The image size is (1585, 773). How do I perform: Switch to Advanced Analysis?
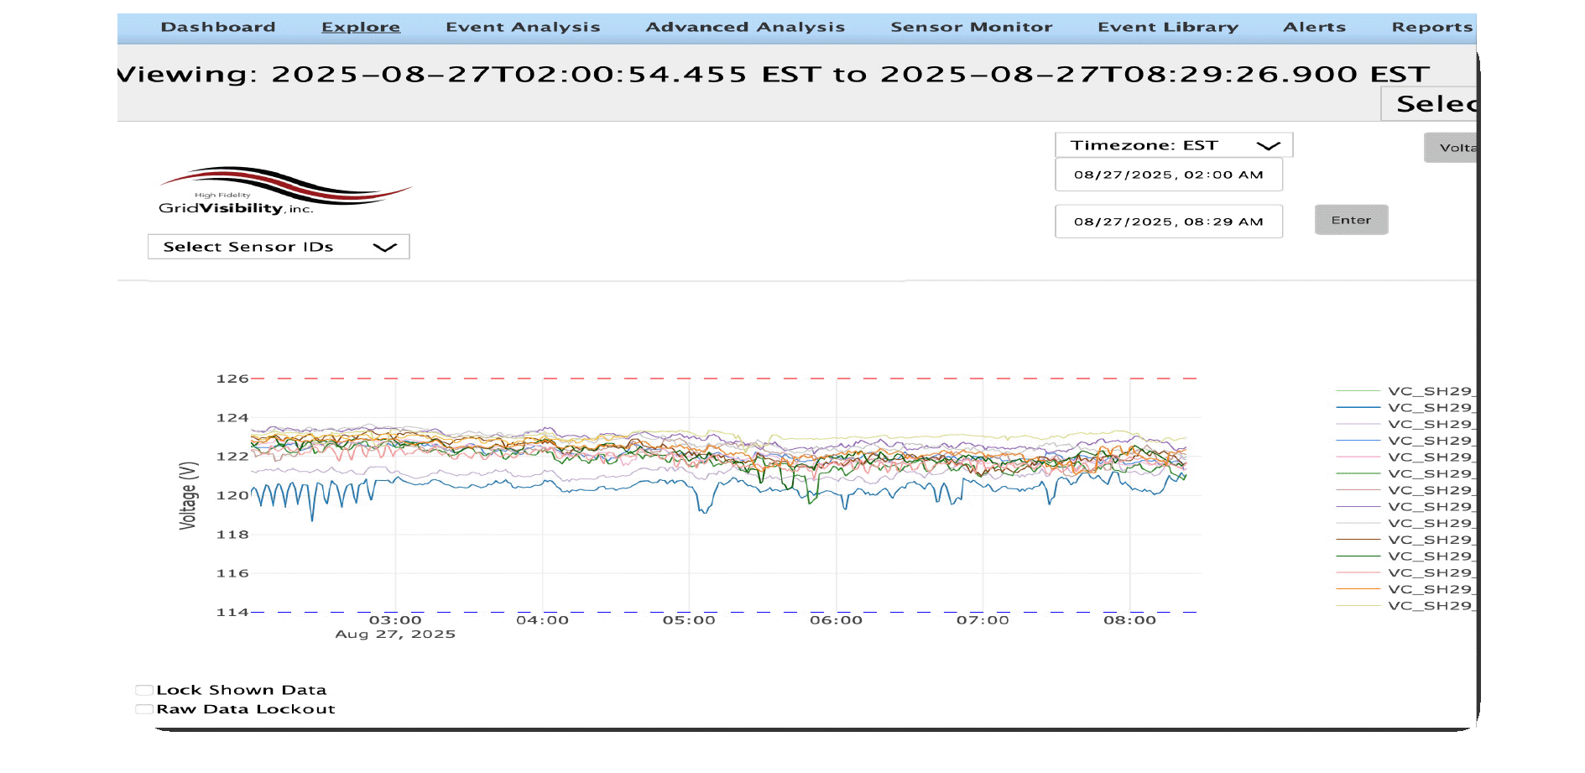pos(745,27)
